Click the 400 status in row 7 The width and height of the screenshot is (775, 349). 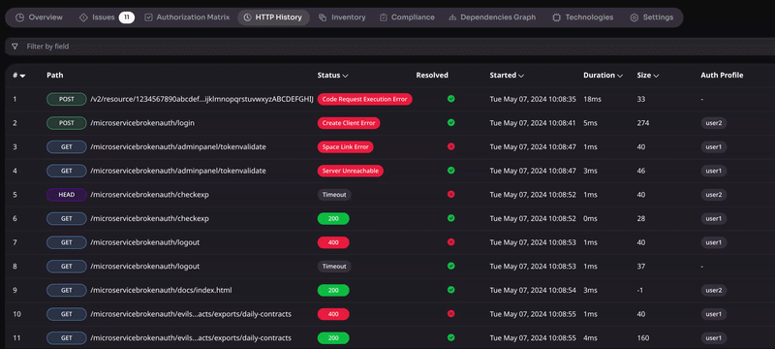click(x=333, y=242)
